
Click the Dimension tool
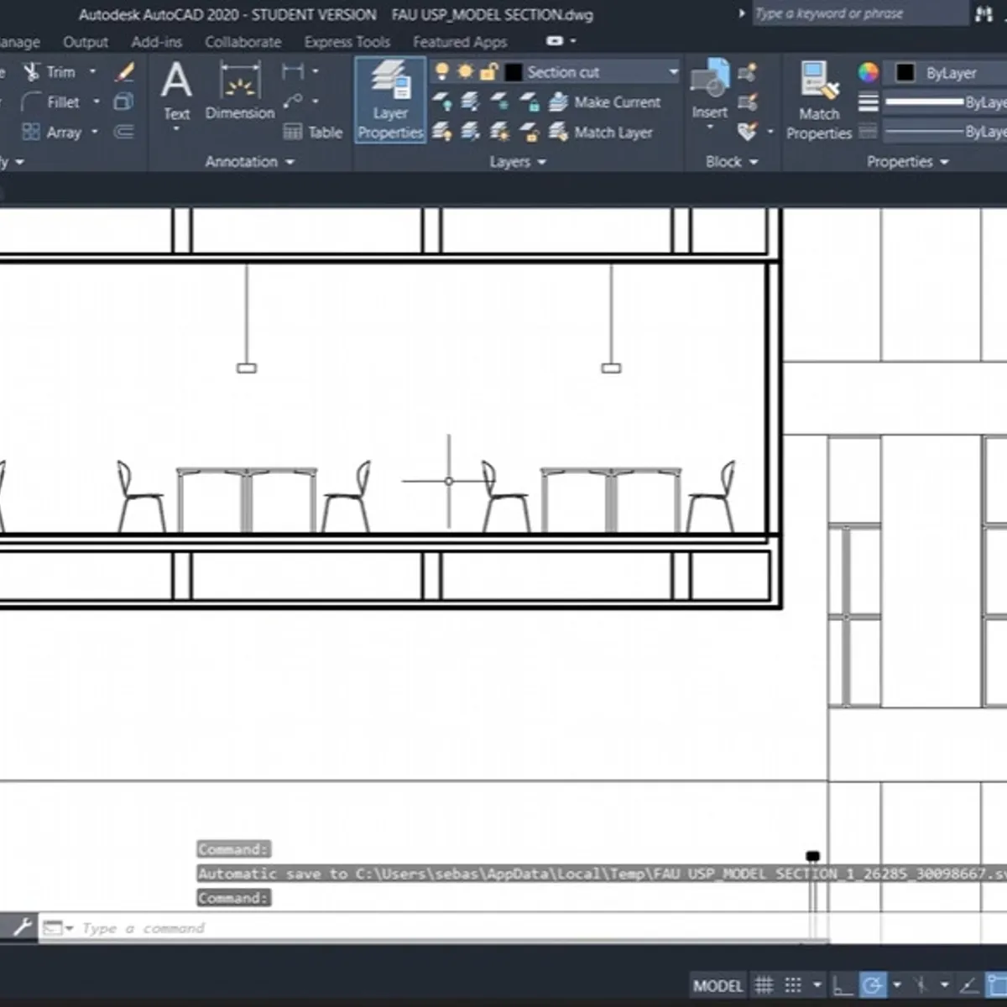[239, 92]
